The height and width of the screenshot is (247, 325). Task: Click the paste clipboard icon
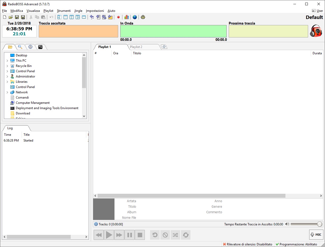pyautogui.click(x=43, y=17)
